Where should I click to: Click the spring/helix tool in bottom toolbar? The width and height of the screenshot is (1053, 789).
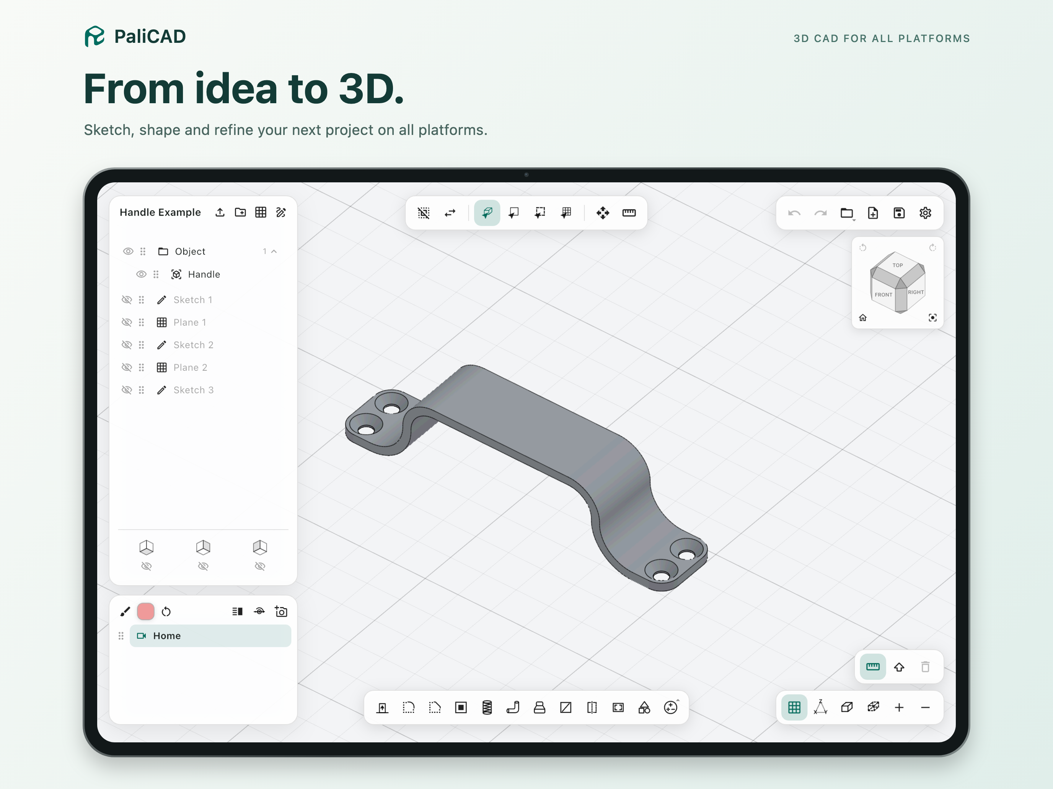pyautogui.click(x=487, y=708)
